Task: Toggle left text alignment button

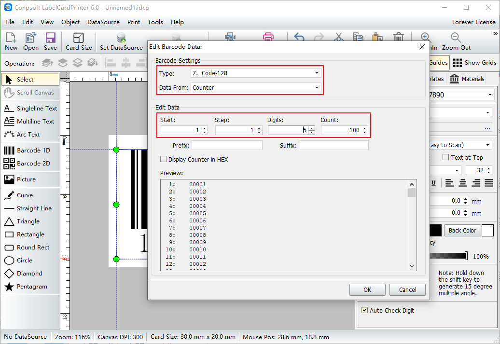Action: [450, 183]
